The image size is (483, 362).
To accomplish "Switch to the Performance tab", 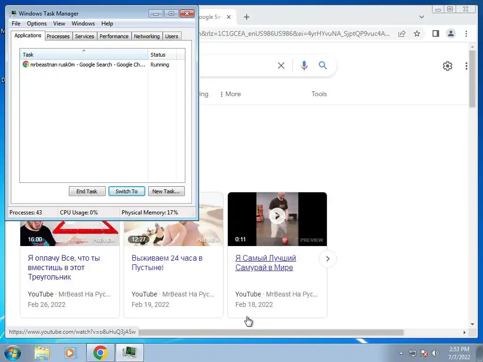I will (114, 36).
